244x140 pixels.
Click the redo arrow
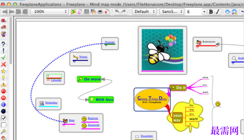point(124,12)
